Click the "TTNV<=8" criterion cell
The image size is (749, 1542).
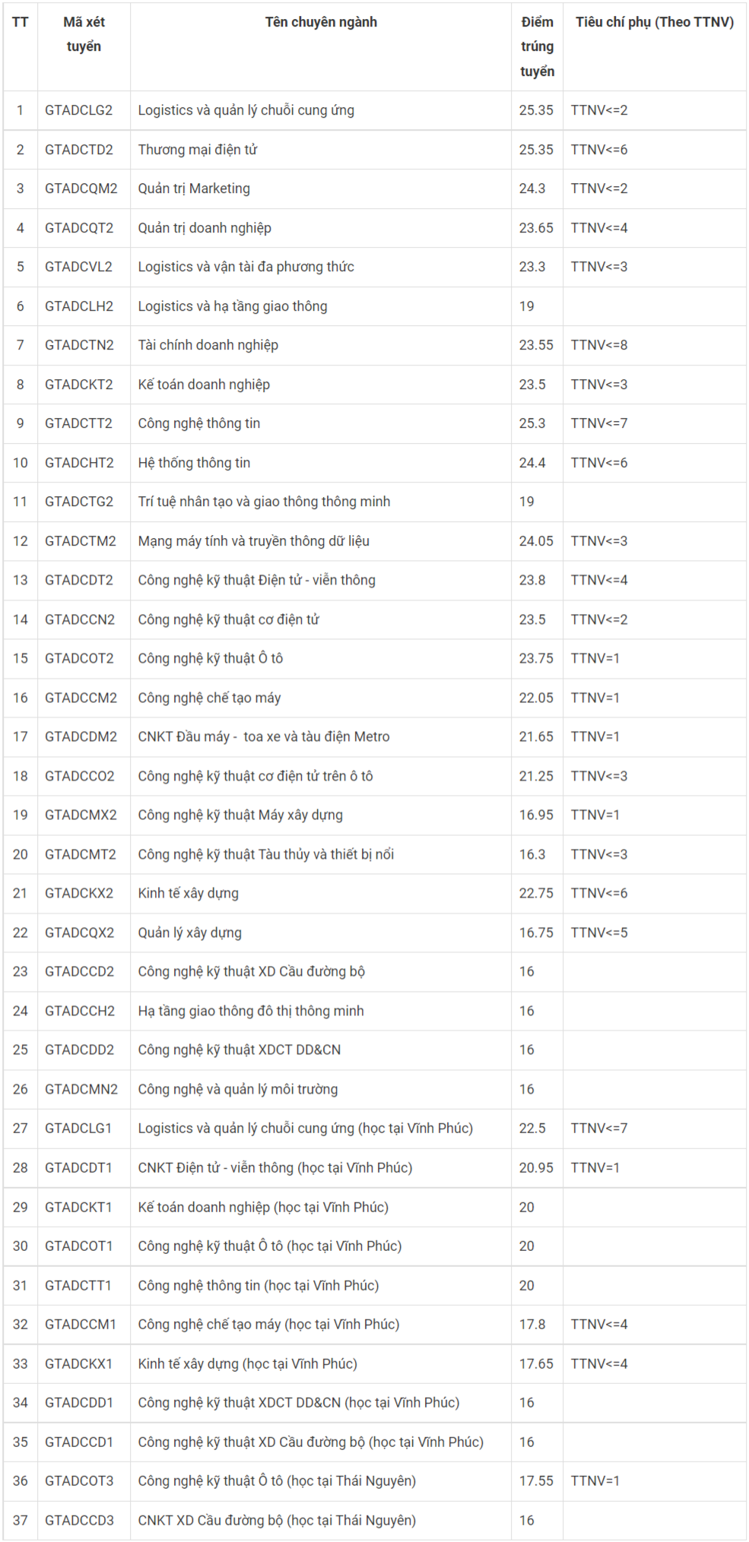click(x=599, y=345)
